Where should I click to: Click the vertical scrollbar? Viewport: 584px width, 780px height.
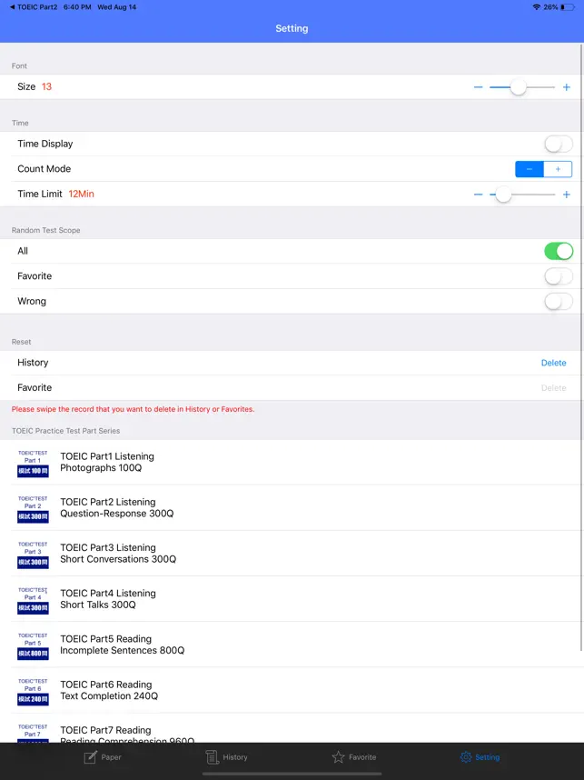coord(581,348)
